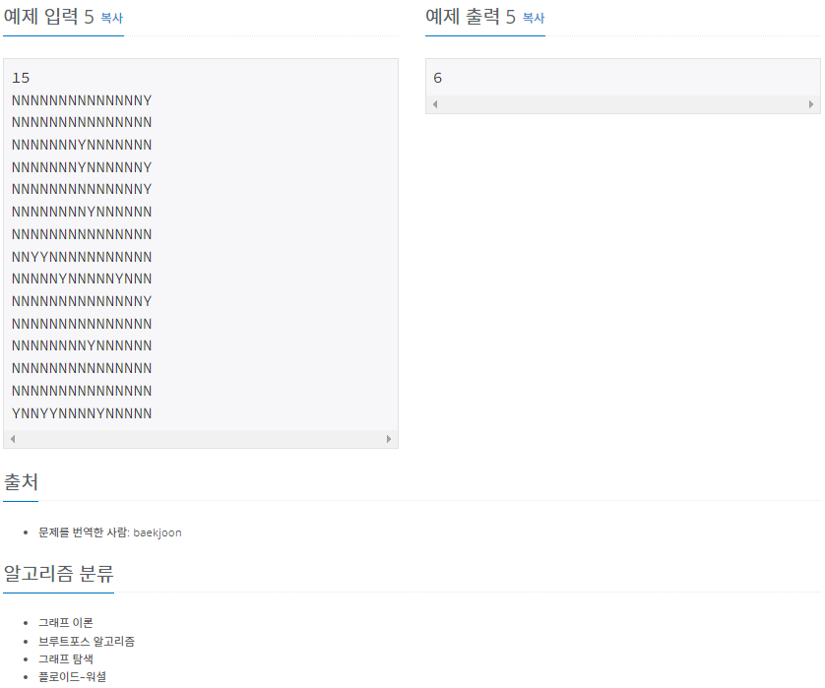The width and height of the screenshot is (825, 688).
Task: Click the 예제 입력 5 heading
Action: [x=48, y=17]
